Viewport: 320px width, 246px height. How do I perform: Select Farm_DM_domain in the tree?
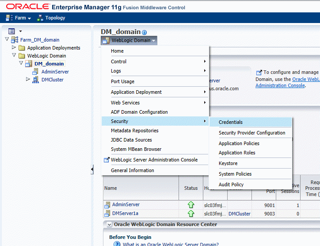point(40,40)
